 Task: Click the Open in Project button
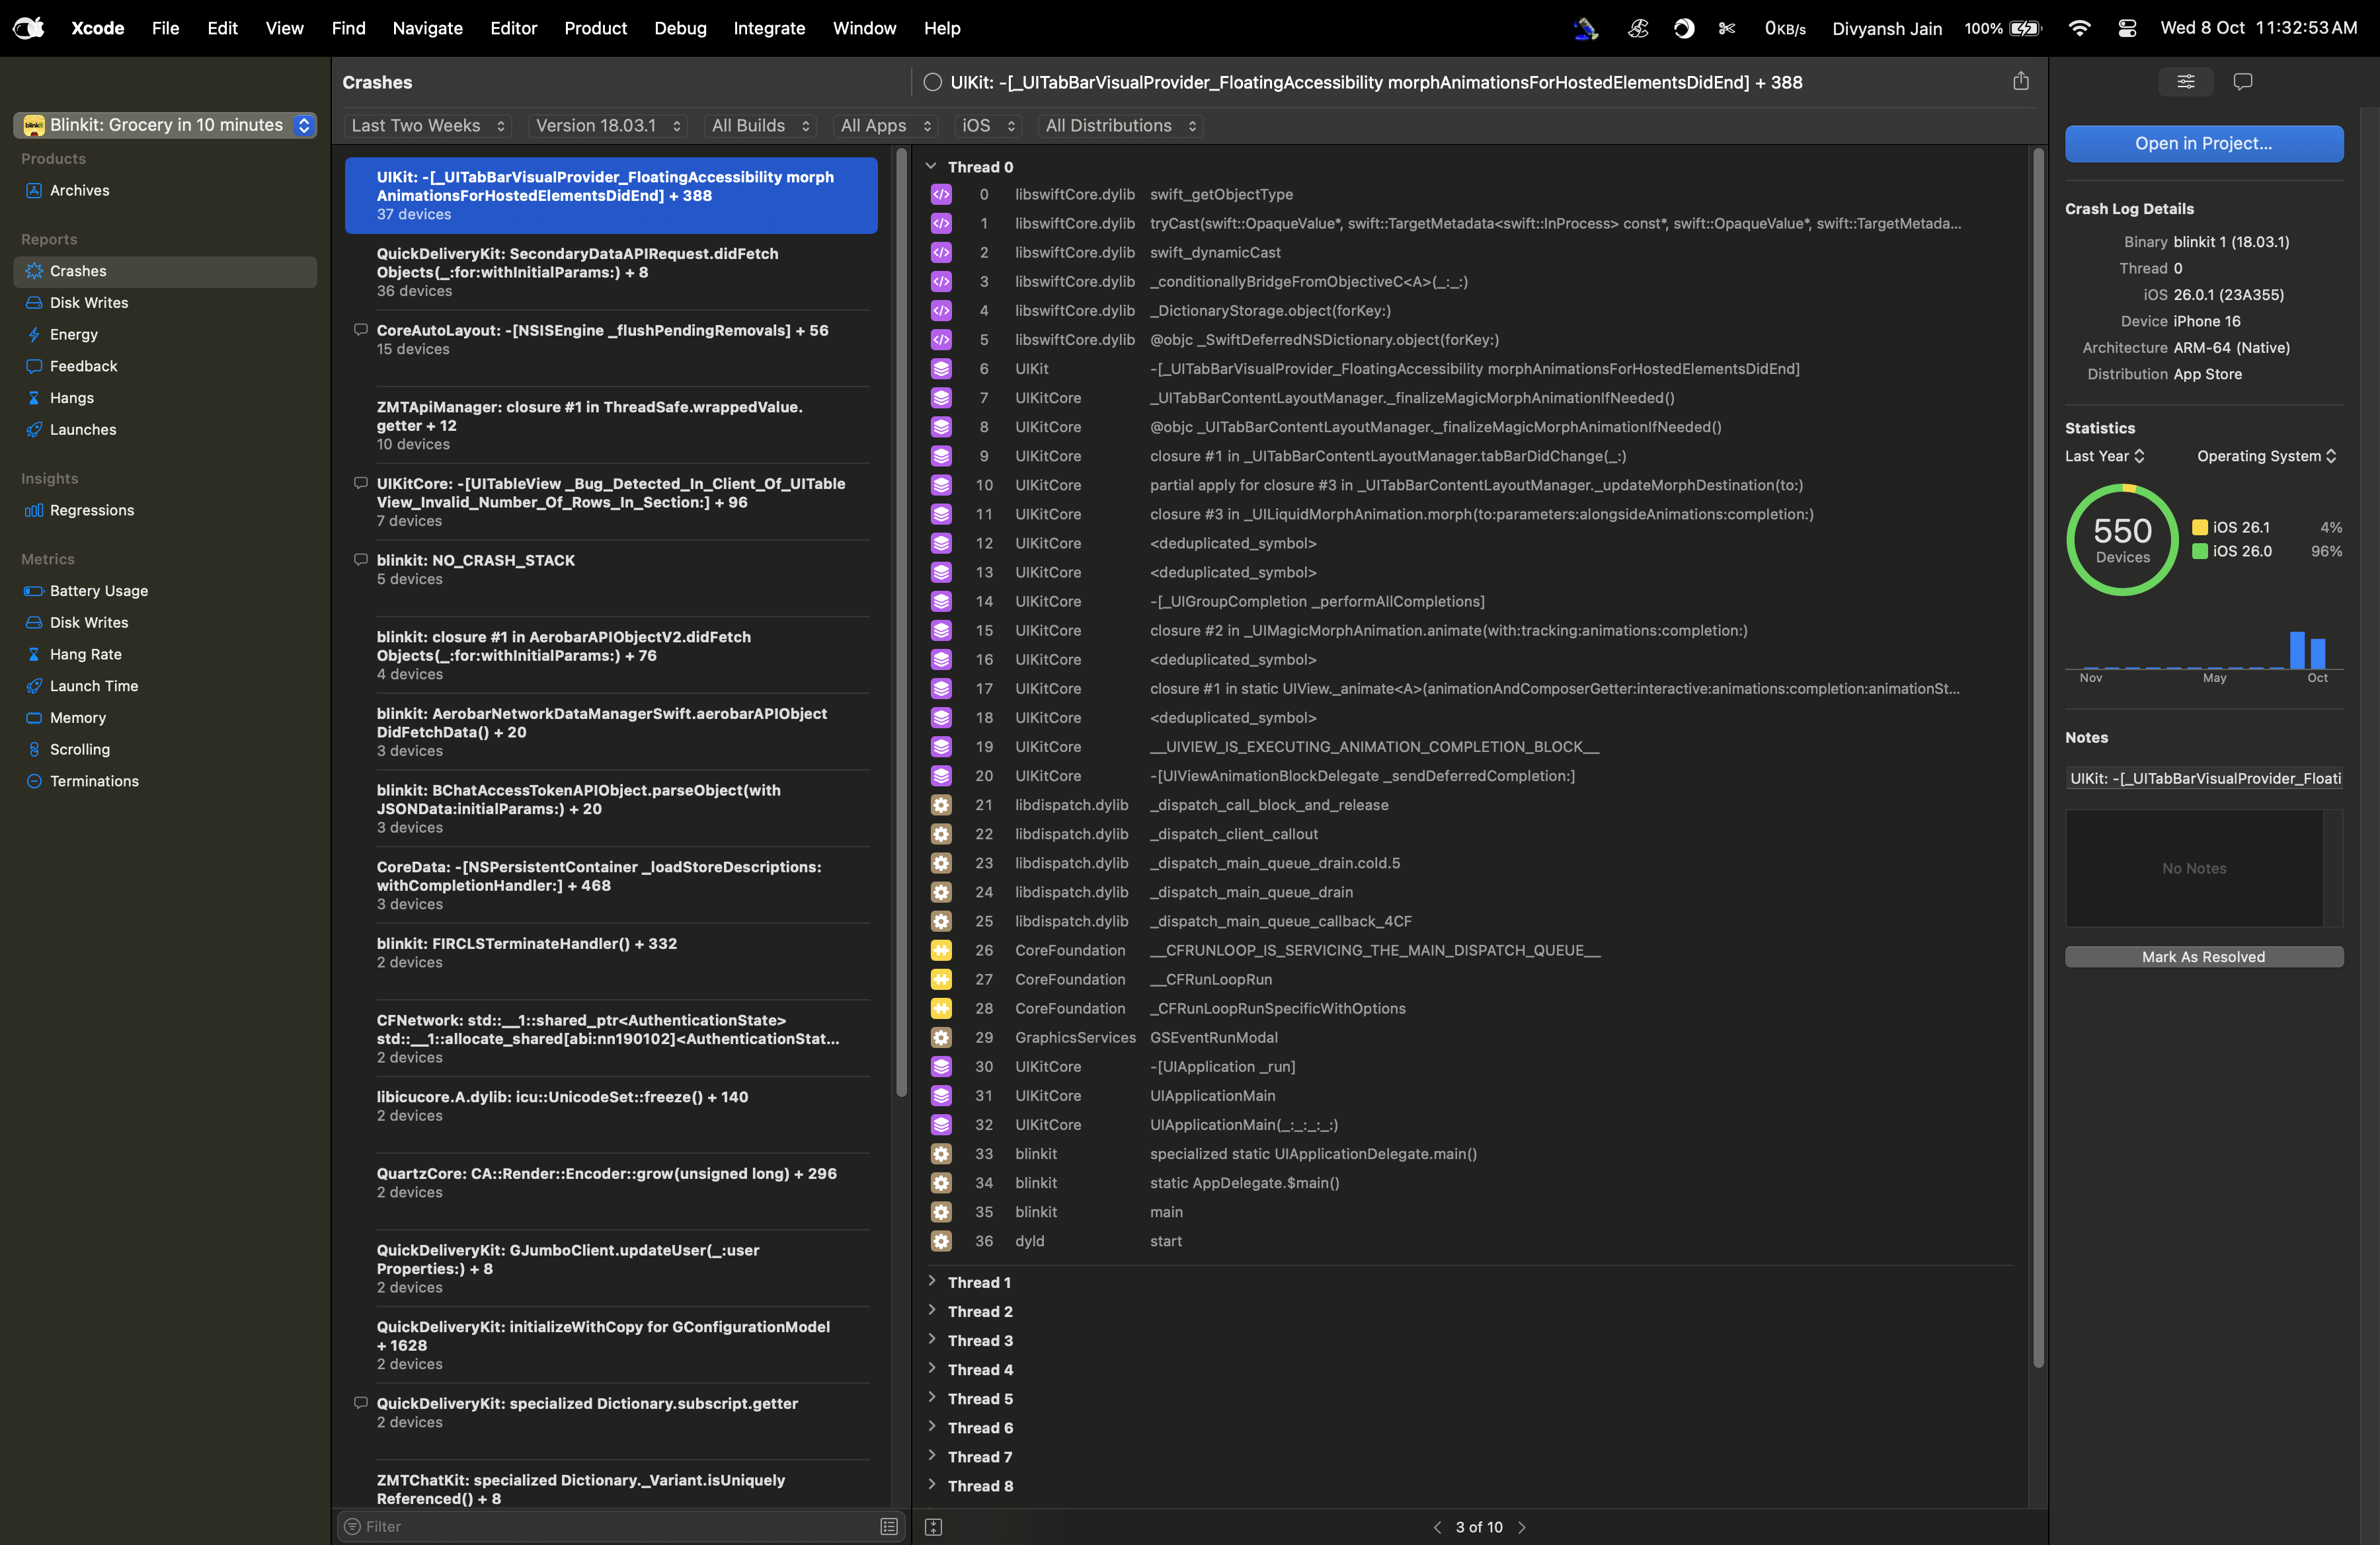pyautogui.click(x=2203, y=144)
